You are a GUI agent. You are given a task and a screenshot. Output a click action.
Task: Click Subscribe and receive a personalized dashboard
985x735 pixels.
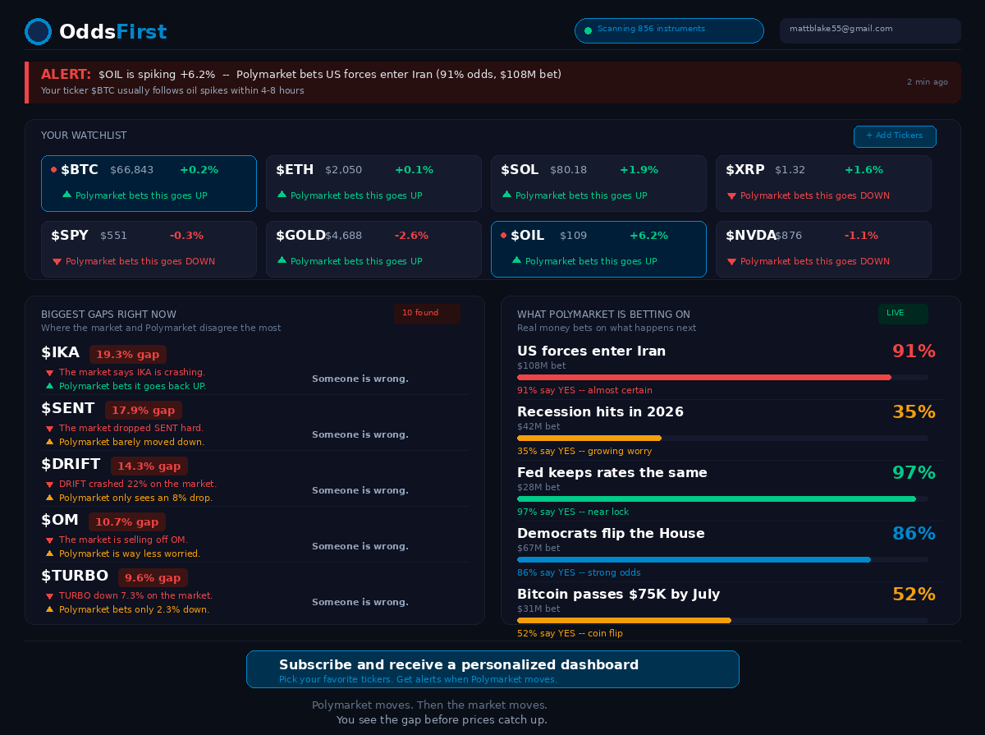pyautogui.click(x=492, y=669)
